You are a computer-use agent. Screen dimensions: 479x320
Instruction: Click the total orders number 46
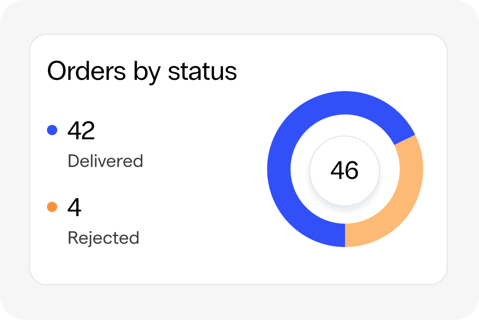344,170
